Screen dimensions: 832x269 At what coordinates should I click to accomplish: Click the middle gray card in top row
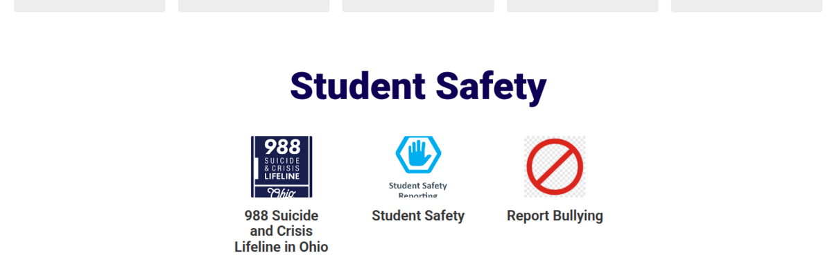tap(418, 6)
